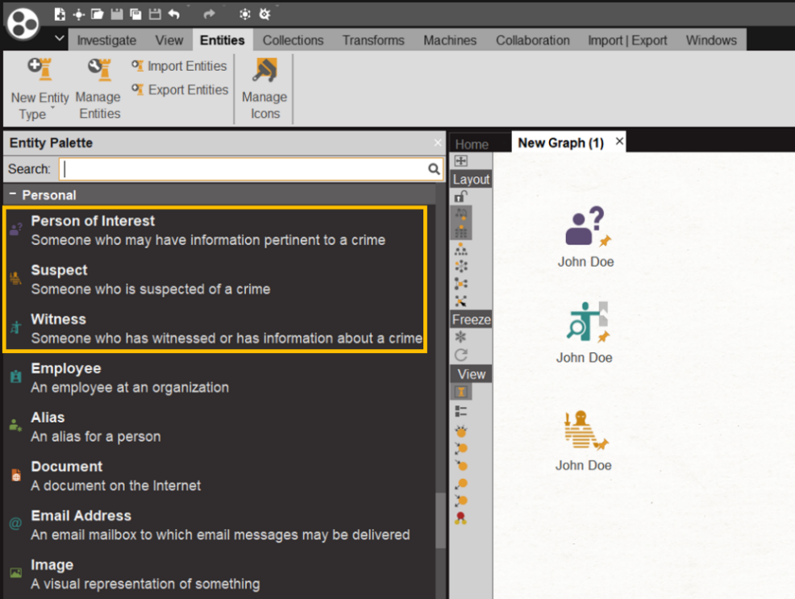Screen dimensions: 795x599
Task: Close the Entity Palette panel
Action: tap(438, 143)
